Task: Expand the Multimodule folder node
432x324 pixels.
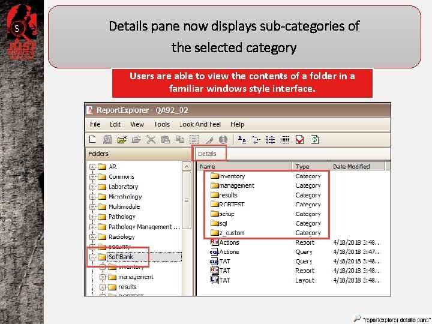Action: (x=92, y=207)
